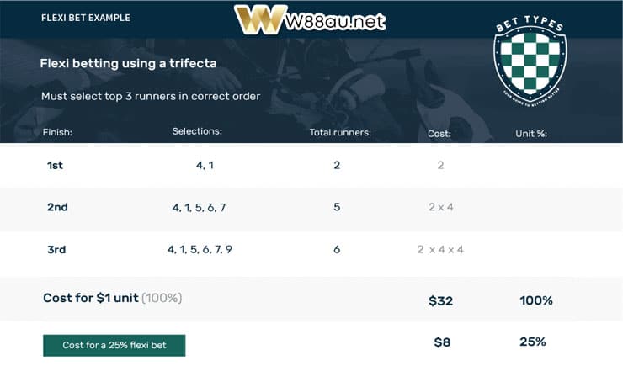
Task: Select the 2nd finish row label
Action: click(57, 207)
